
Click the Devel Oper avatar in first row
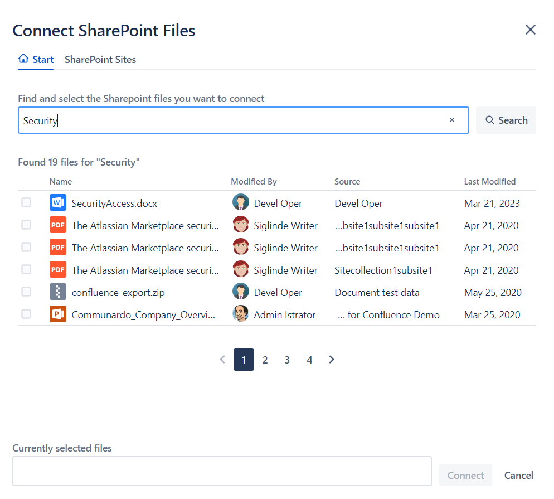241,203
